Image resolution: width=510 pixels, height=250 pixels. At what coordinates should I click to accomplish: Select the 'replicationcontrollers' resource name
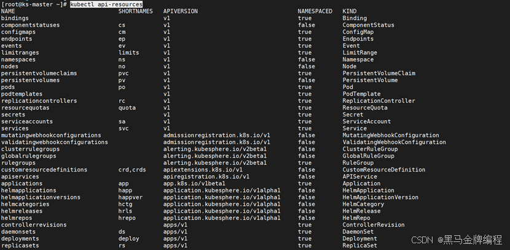coord(39,101)
